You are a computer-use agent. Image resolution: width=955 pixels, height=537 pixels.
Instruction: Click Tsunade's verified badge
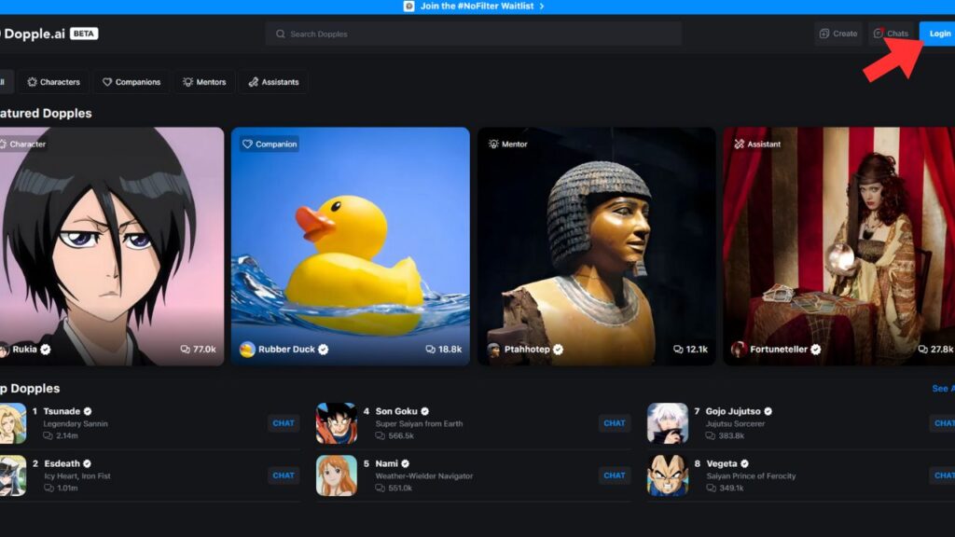point(88,411)
